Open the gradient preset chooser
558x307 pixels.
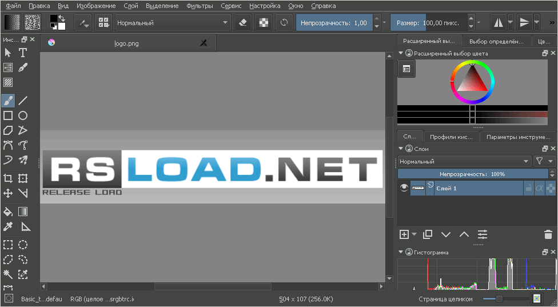tap(12, 23)
